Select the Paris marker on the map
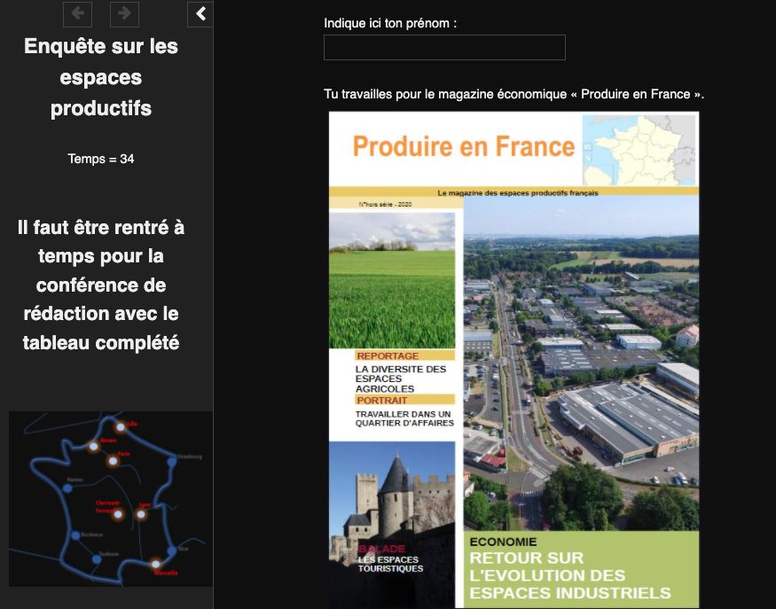 pos(113,460)
